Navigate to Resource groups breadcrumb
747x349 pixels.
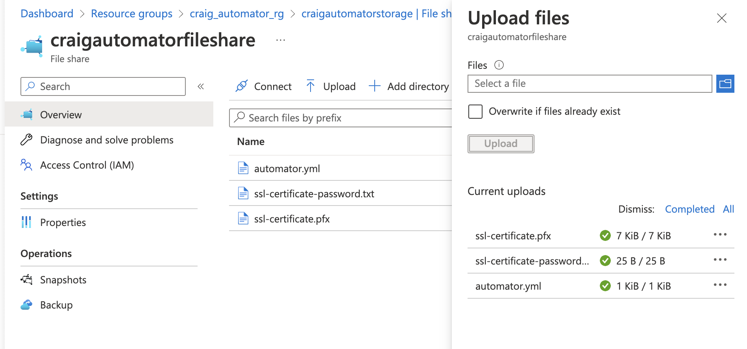pos(131,14)
